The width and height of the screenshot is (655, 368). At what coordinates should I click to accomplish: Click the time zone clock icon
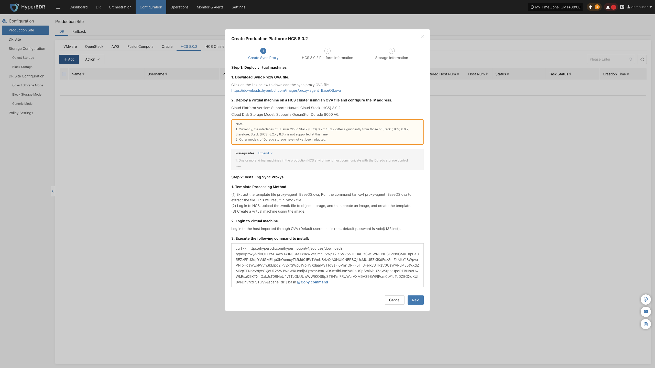pyautogui.click(x=532, y=7)
